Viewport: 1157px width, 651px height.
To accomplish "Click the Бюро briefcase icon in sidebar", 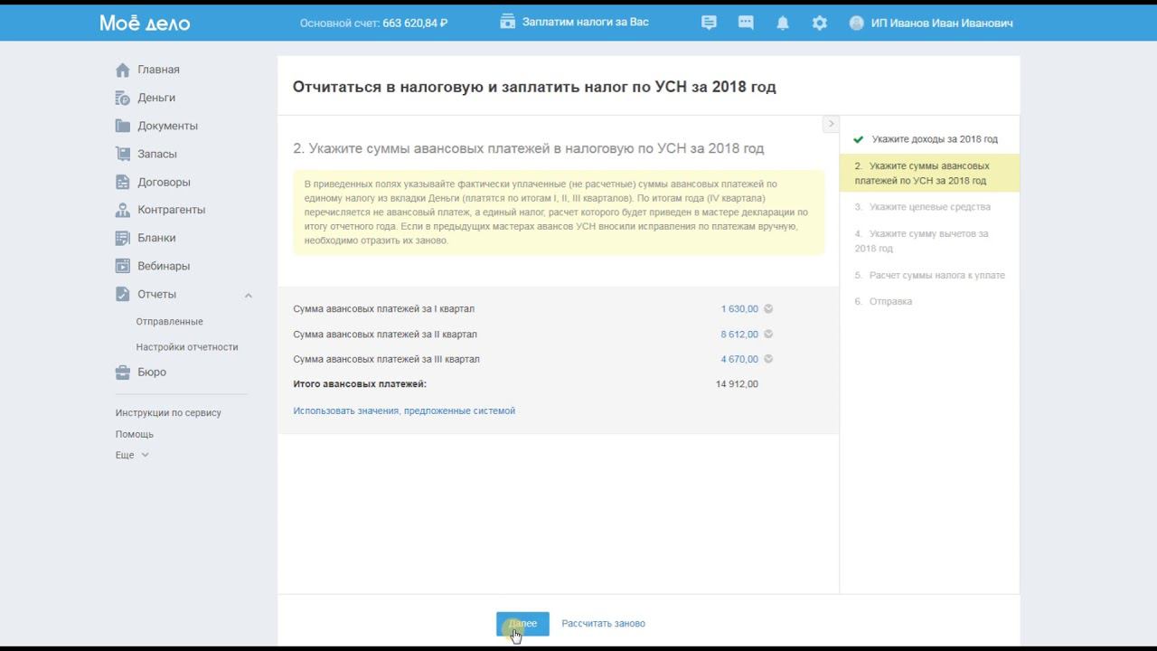I will pos(123,373).
